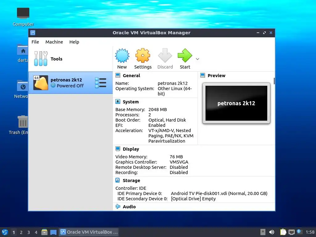This screenshot has height=237, width=316.
Task: Open the Computer desktop icon
Action: pyautogui.click(x=23, y=17)
